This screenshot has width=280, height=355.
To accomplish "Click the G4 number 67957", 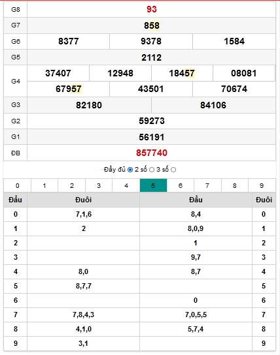I will 69,89.
